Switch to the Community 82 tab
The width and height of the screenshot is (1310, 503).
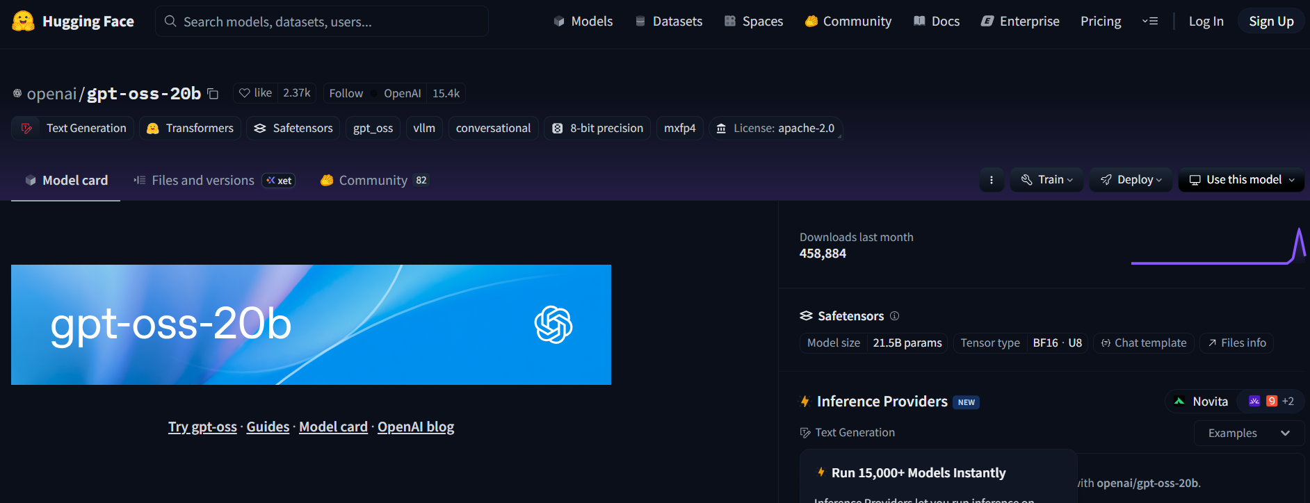click(x=374, y=181)
